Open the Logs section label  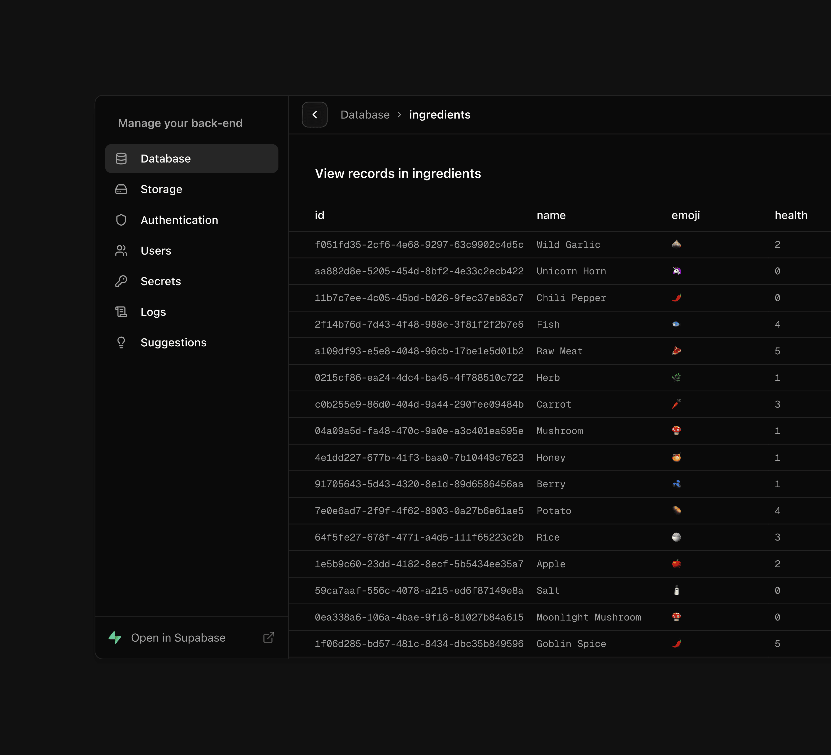tap(153, 312)
